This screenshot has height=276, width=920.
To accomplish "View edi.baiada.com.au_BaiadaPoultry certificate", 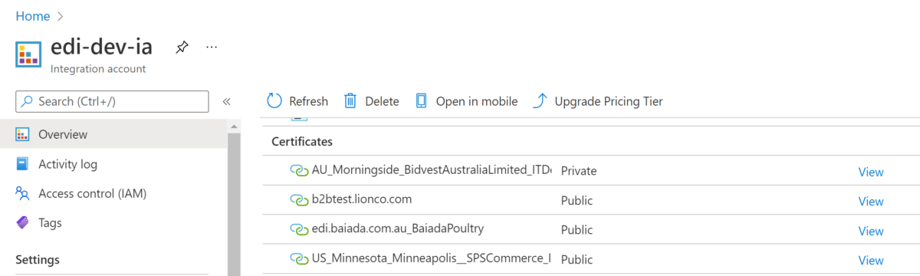I will (871, 231).
